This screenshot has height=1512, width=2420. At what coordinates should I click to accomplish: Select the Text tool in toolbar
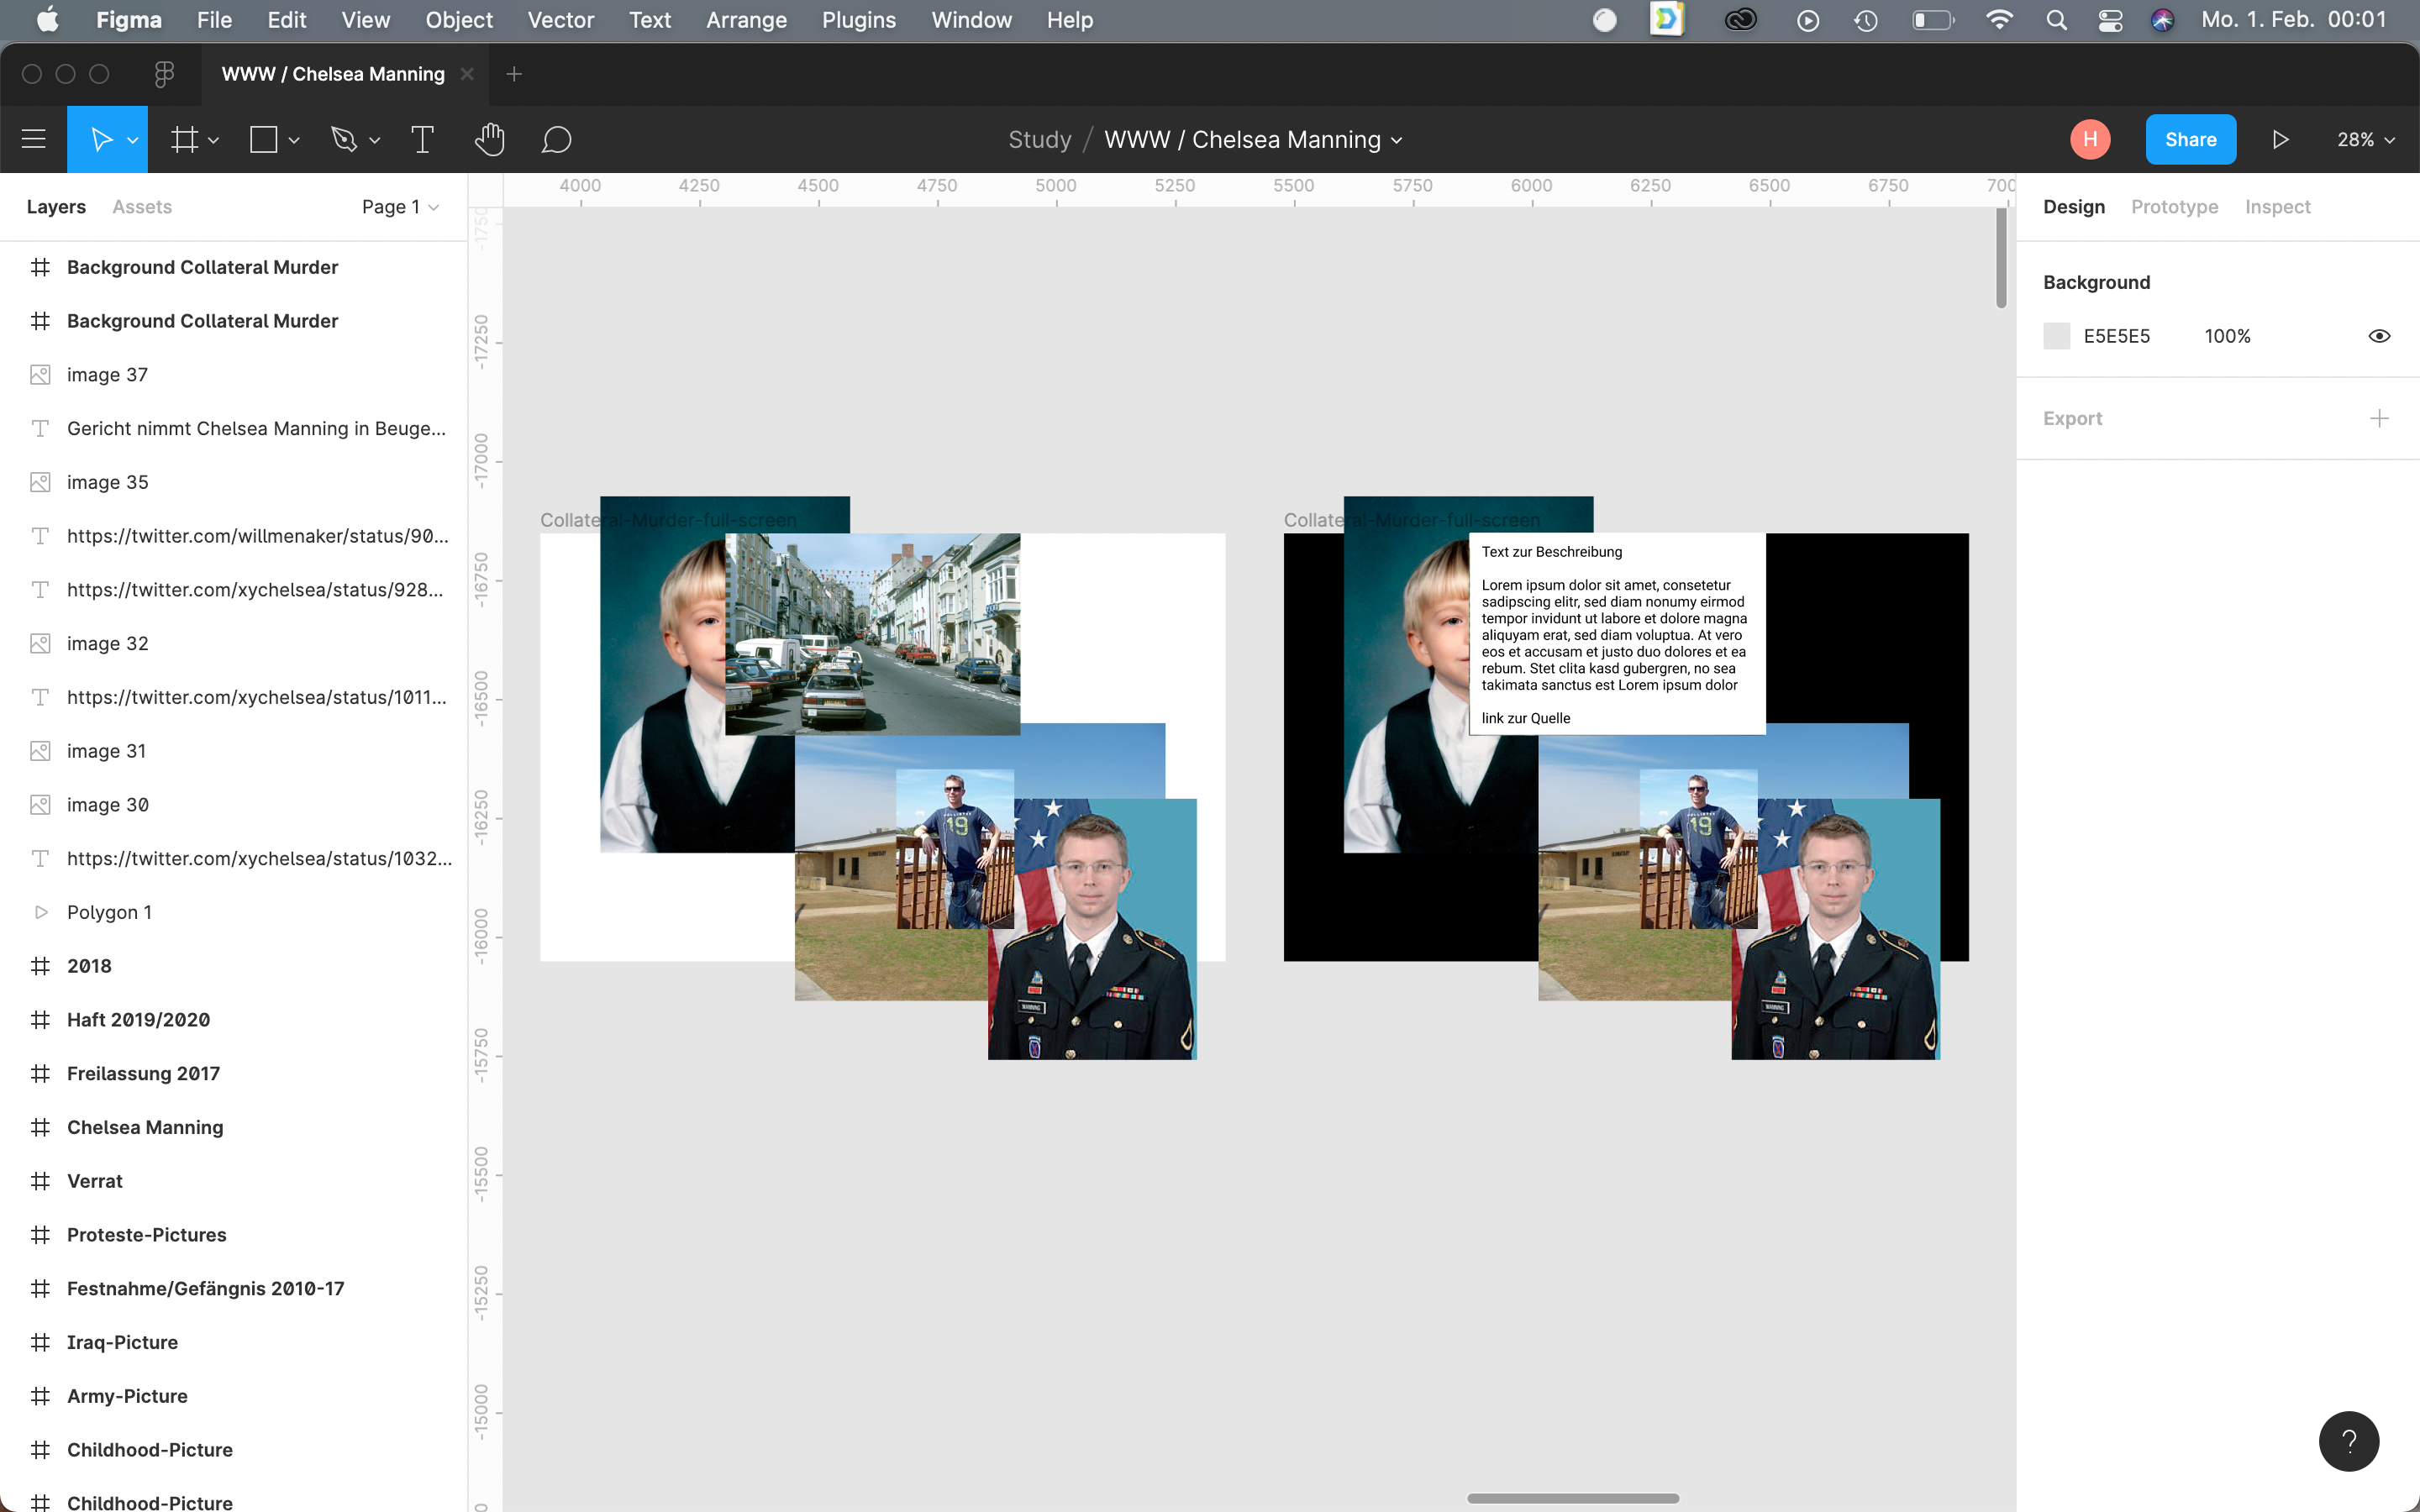pyautogui.click(x=422, y=140)
